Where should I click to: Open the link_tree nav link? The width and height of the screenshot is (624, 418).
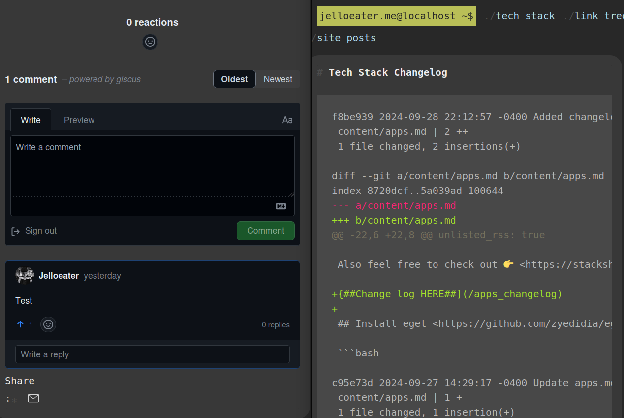coord(599,16)
